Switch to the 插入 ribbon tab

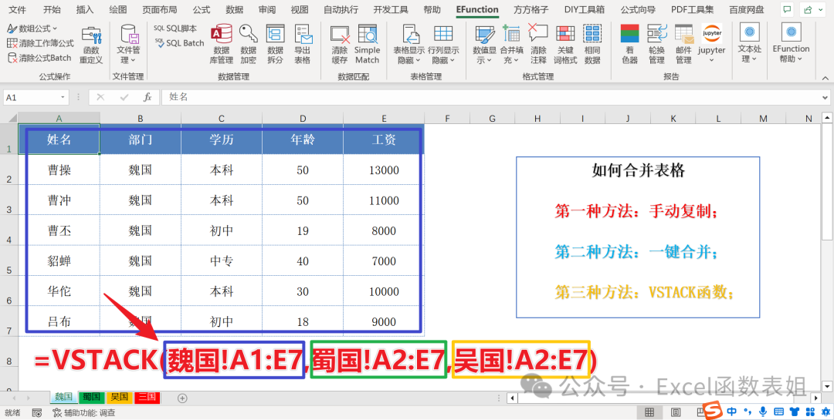[x=85, y=9]
